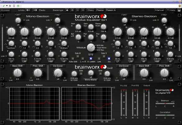Click the mono-side De-Esser label button
This screenshot has height=125, width=182.
(x=58, y=66)
